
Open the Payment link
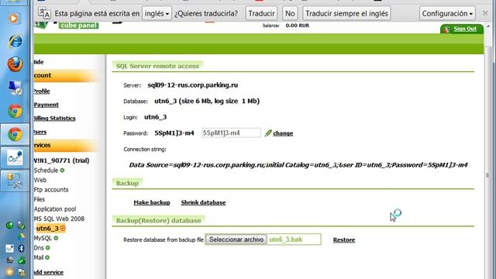pyautogui.click(x=46, y=105)
